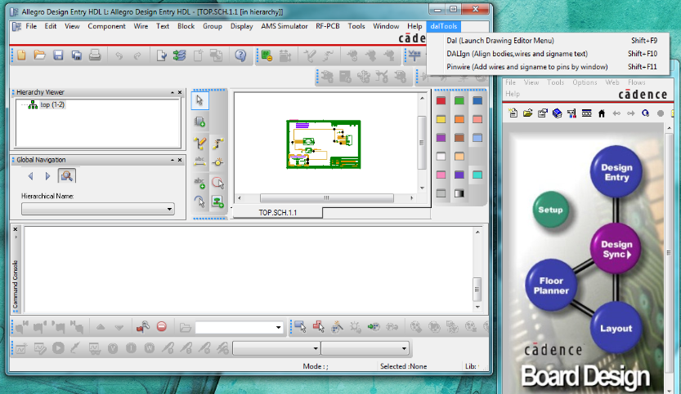Click the Global Navigation find magnifier icon
Image resolution: width=681 pixels, height=394 pixels.
point(66,175)
